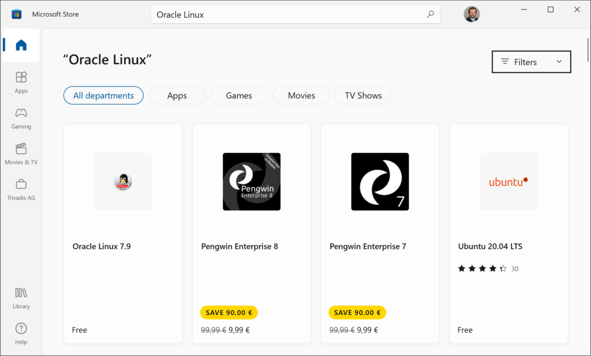Click the Pengwin Enterprise 8 app logo
Image resolution: width=591 pixels, height=356 pixels.
click(252, 182)
